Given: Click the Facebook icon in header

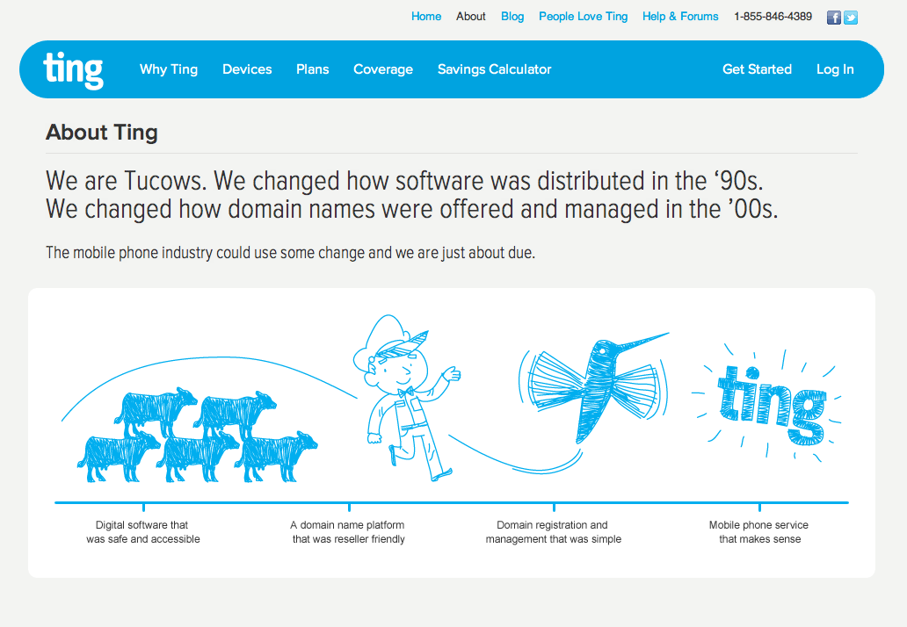Looking at the screenshot, I should tap(834, 17).
